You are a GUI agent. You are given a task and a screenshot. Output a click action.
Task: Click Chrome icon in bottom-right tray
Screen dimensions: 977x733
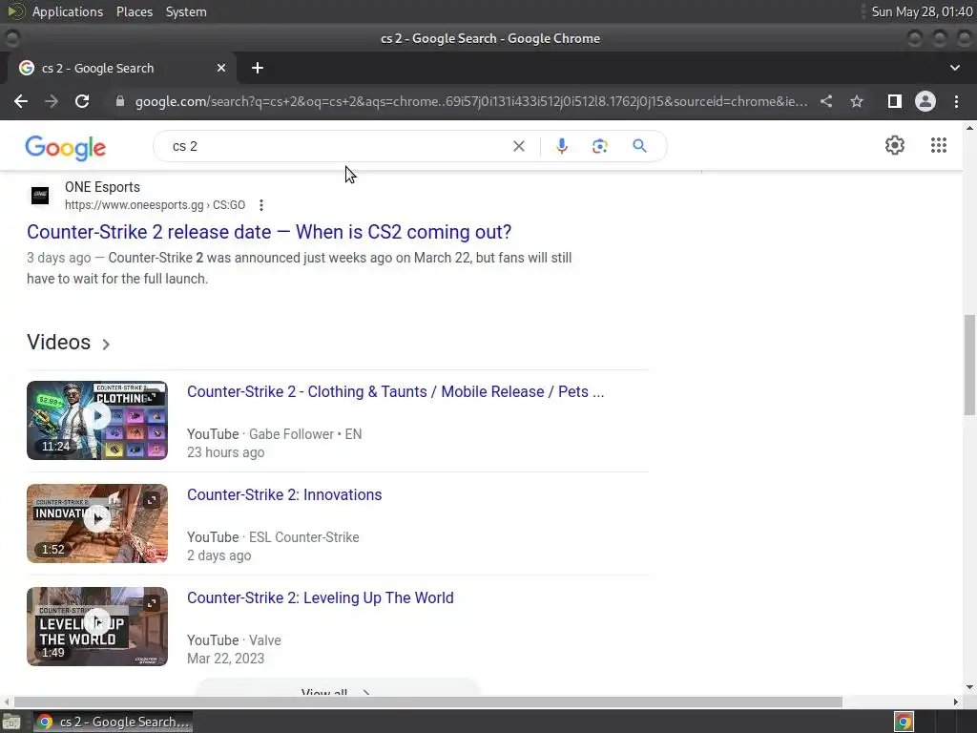click(904, 722)
